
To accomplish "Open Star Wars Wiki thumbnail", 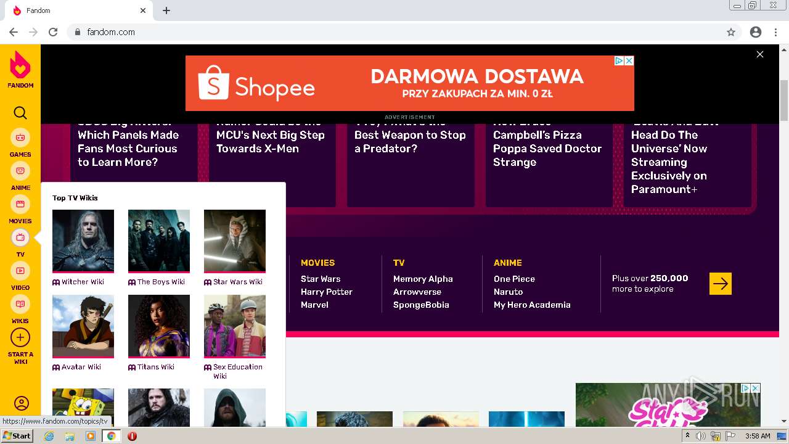I will (x=235, y=240).
